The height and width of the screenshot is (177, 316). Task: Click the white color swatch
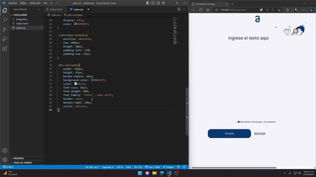pos(76,84)
